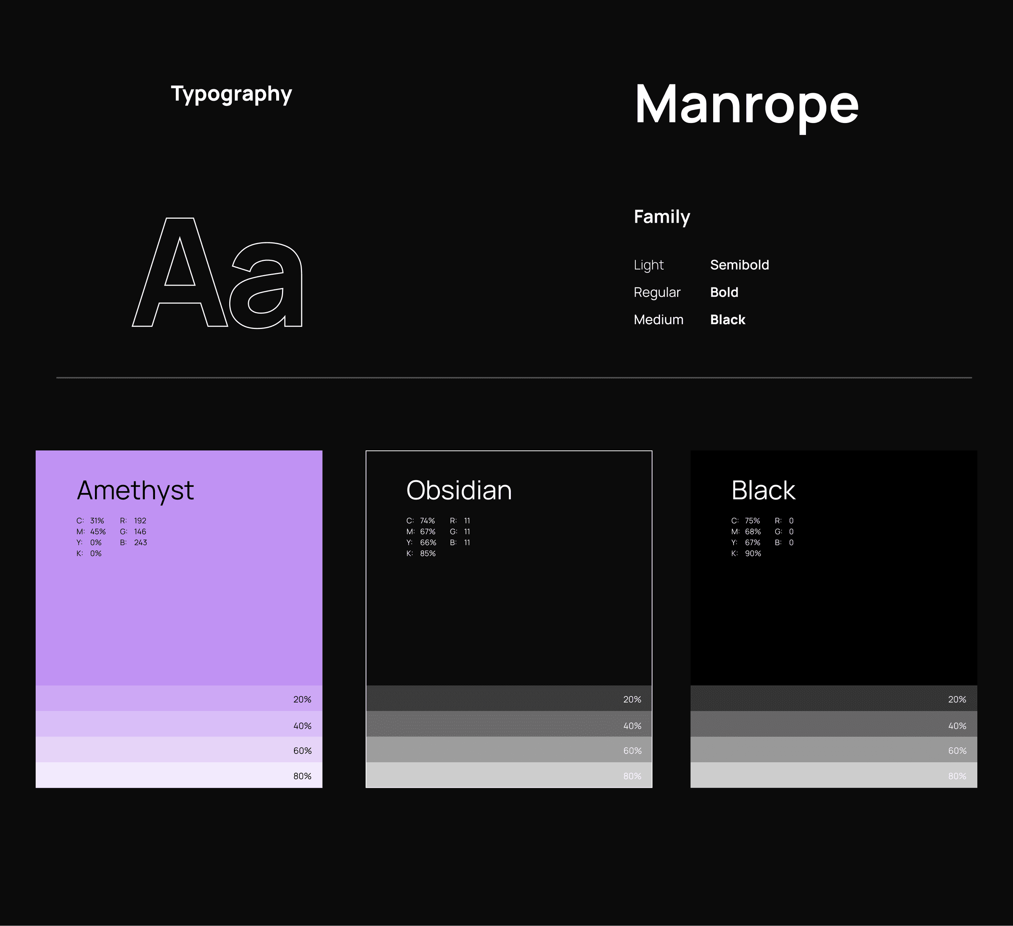Image resolution: width=1013 pixels, height=926 pixels.
Task: Click Amethyst G value 146
Action: pos(140,532)
